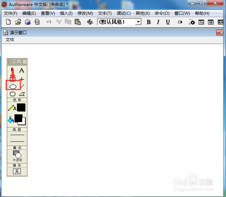
Task: Open the 文本(T) menu
Action: 105,13
